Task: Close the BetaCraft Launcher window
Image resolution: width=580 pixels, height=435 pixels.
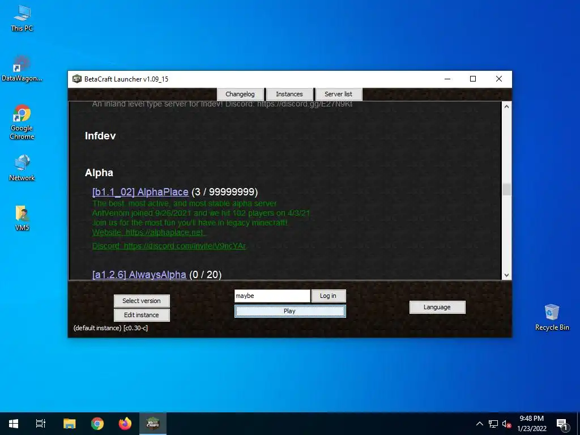Action: click(498, 79)
